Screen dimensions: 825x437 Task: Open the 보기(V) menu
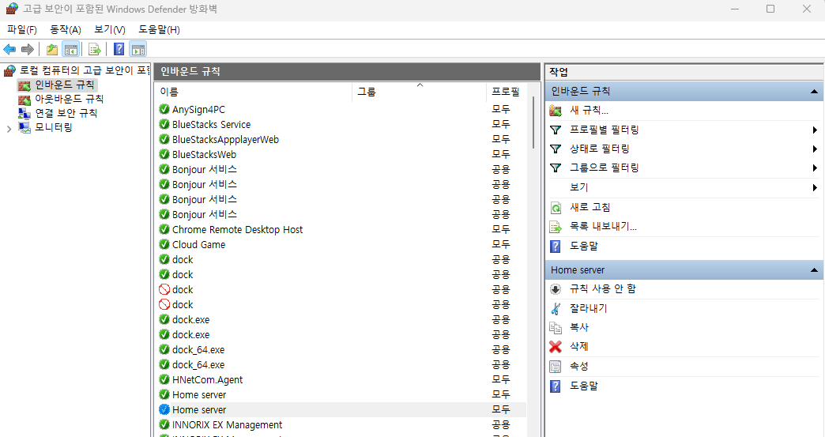coord(109,30)
